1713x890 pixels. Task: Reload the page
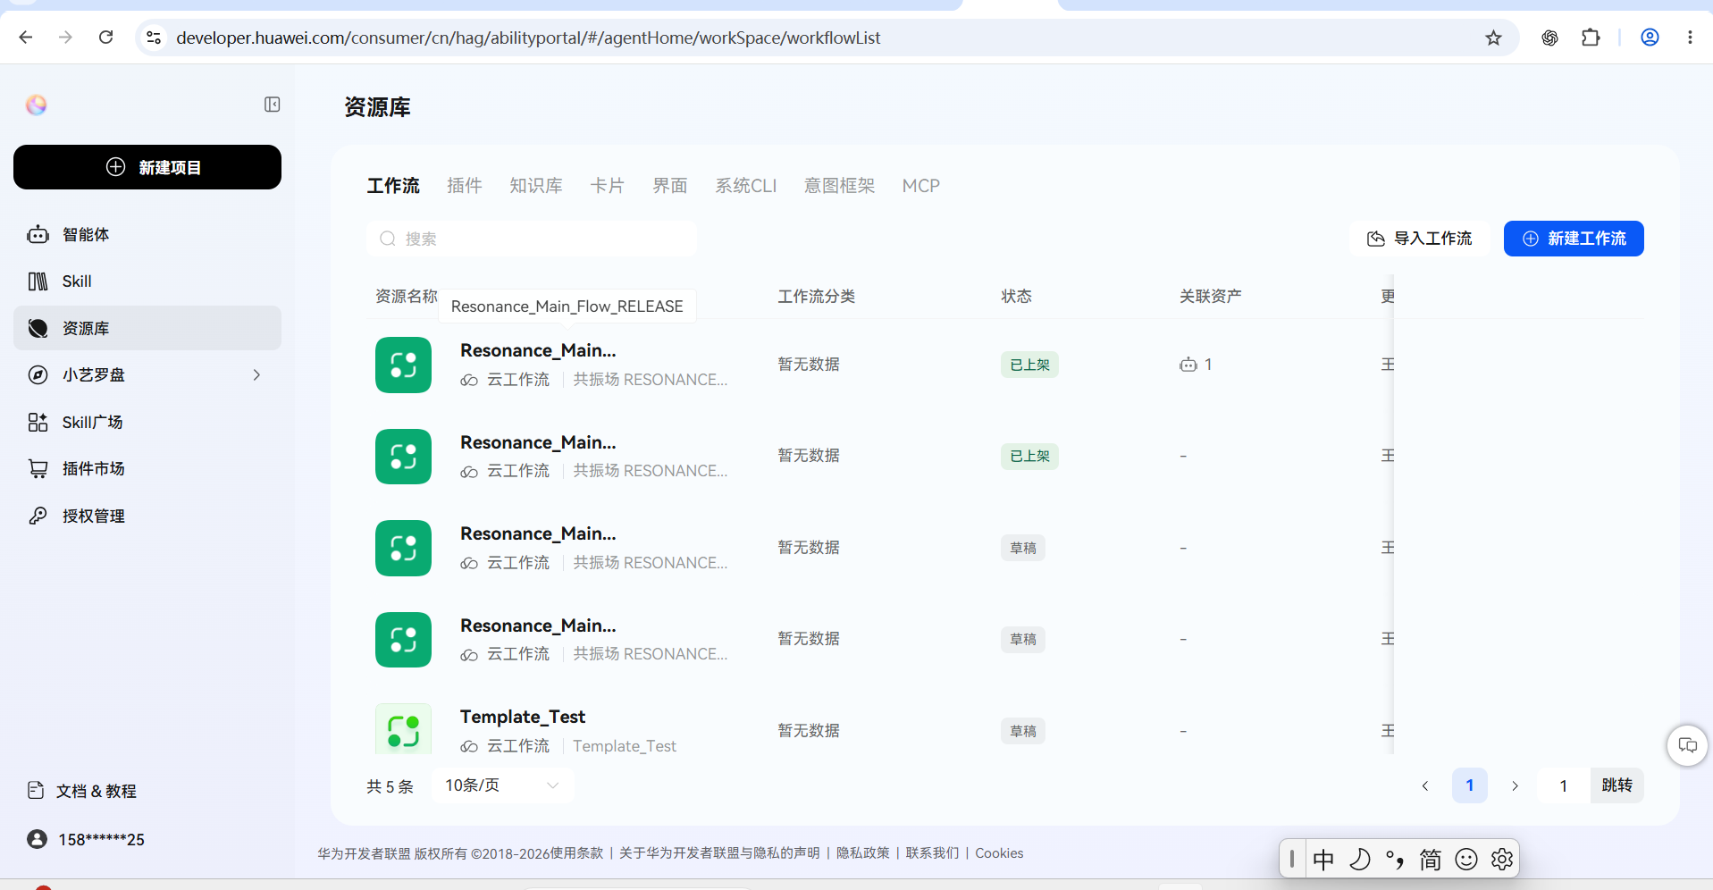pyautogui.click(x=105, y=38)
